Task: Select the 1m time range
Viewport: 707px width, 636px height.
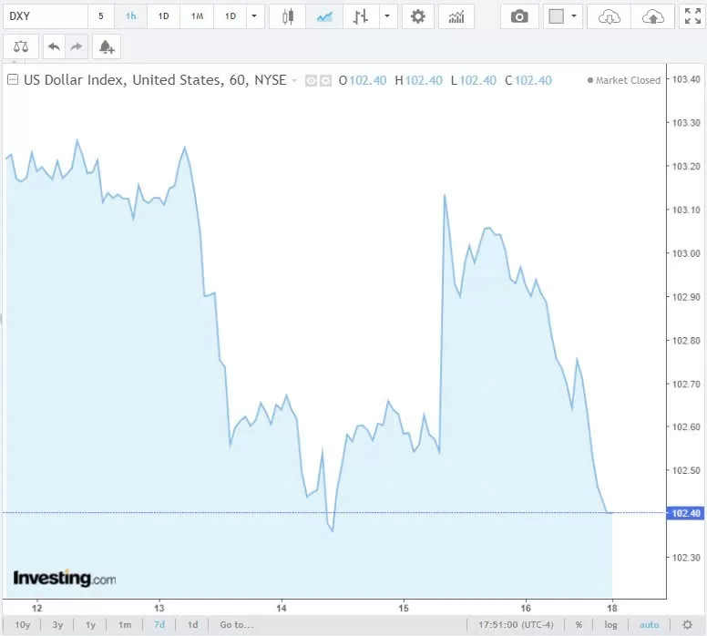Action: point(125,625)
